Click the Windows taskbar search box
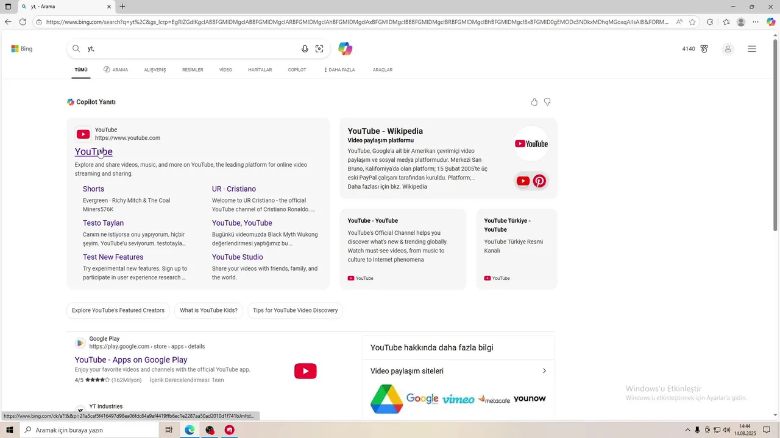The width and height of the screenshot is (780, 438). (89, 430)
